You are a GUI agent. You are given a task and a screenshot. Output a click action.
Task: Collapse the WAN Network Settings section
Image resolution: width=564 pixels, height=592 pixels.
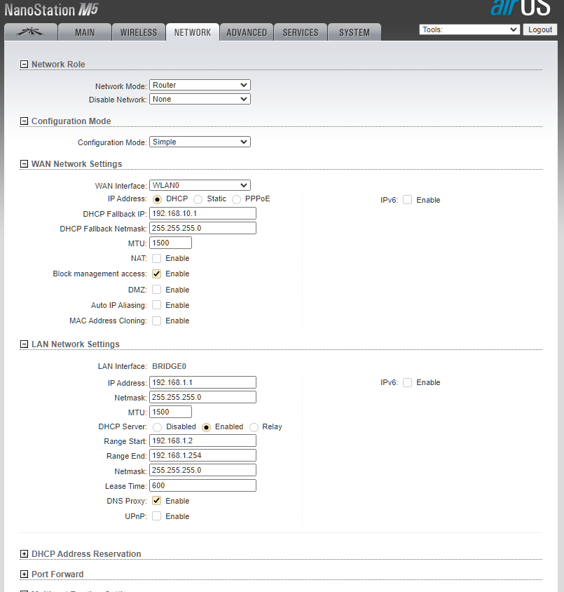tap(24, 164)
